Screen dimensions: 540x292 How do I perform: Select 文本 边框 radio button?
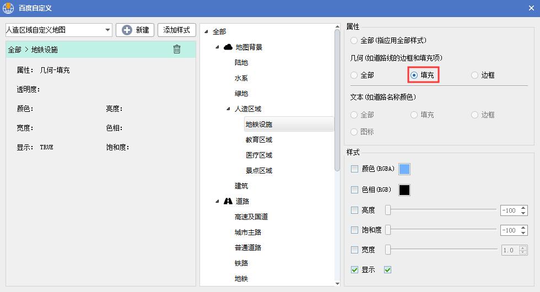(474, 115)
